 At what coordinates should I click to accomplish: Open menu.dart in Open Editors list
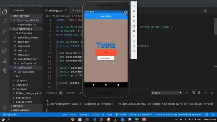click(26, 25)
